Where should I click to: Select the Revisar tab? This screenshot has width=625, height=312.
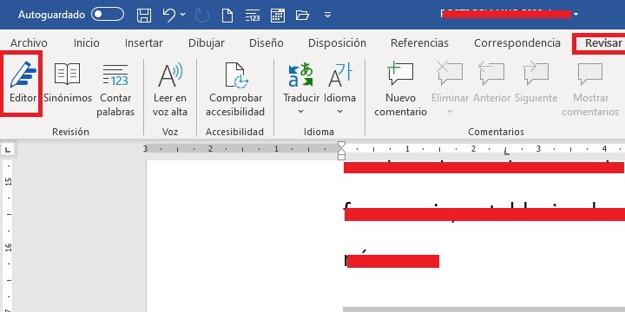(603, 43)
